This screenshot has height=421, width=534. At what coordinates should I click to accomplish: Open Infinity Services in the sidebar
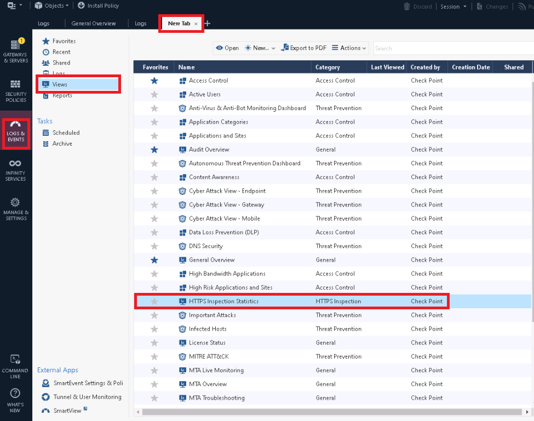click(x=16, y=170)
